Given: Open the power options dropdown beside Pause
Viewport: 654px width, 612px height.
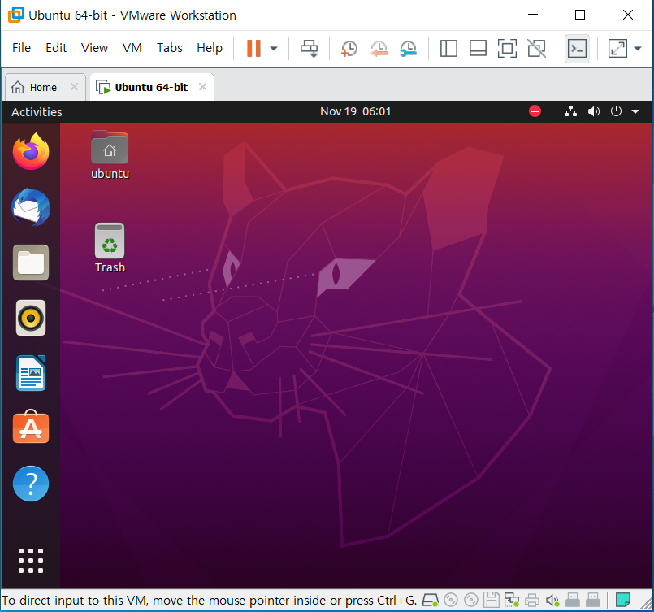Looking at the screenshot, I should [274, 49].
